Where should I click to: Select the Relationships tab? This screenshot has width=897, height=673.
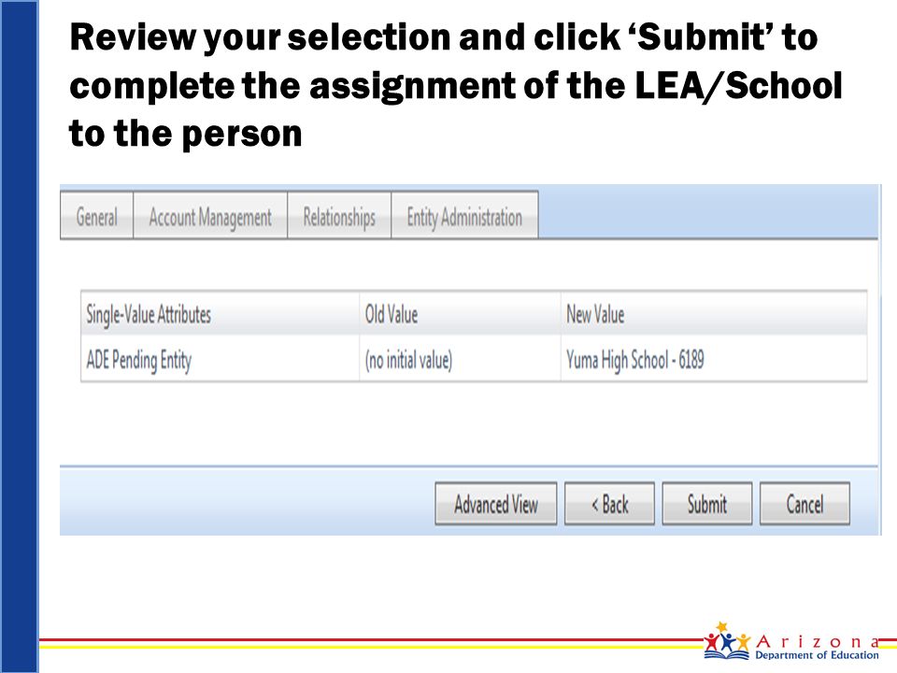point(339,216)
